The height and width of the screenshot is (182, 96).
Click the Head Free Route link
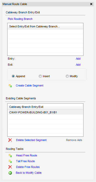(x=26, y=155)
